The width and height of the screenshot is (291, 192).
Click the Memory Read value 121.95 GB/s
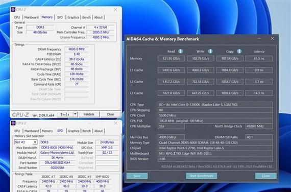[x=171, y=59]
